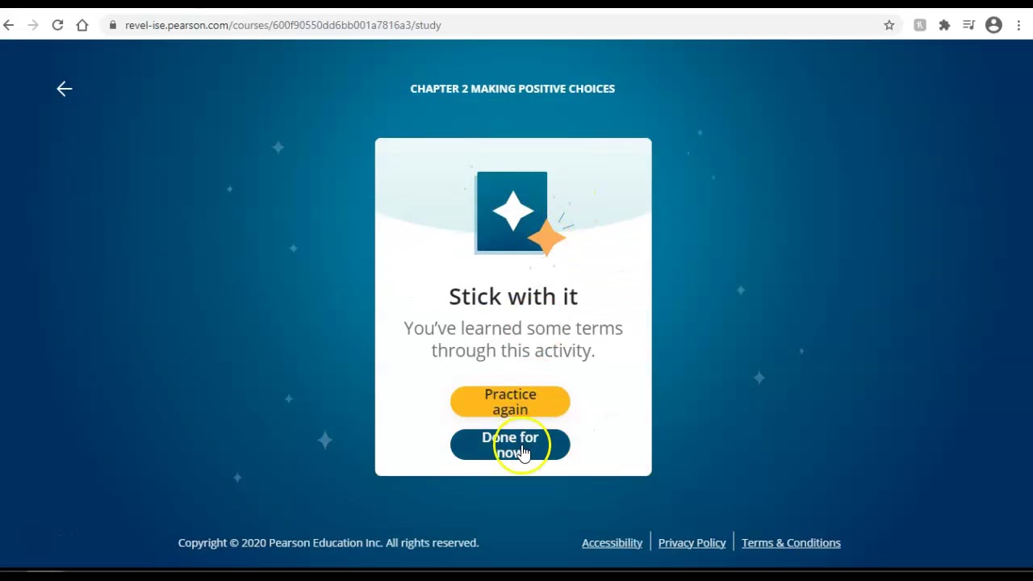This screenshot has height=581, width=1033.
Task: Click the padlock site info icon
Action: click(113, 25)
